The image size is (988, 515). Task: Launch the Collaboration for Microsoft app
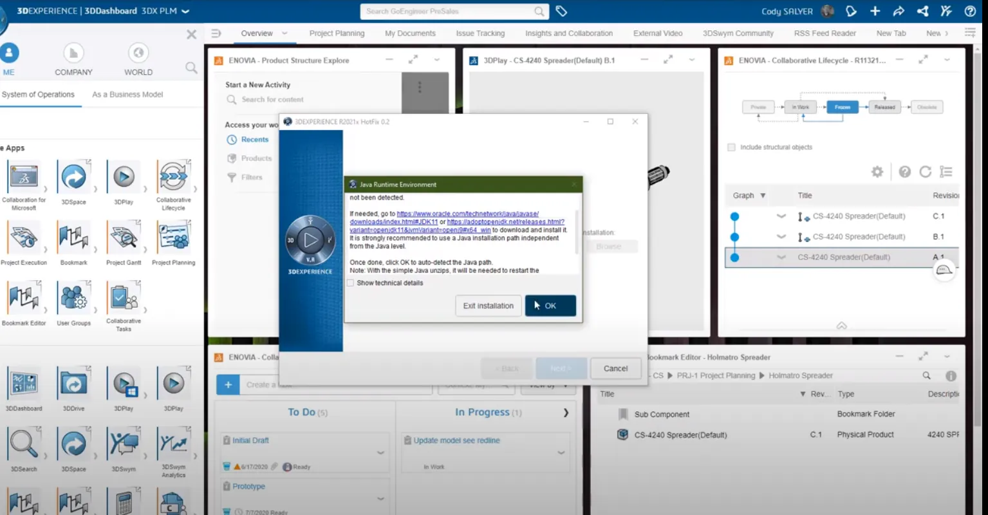point(24,177)
